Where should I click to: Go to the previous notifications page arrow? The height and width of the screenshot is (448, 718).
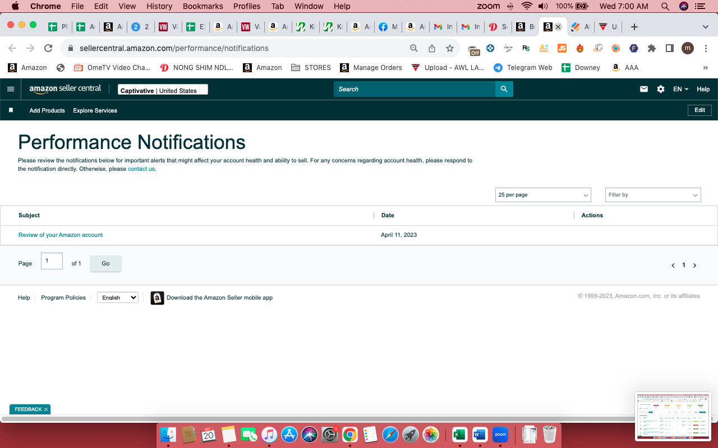673,265
